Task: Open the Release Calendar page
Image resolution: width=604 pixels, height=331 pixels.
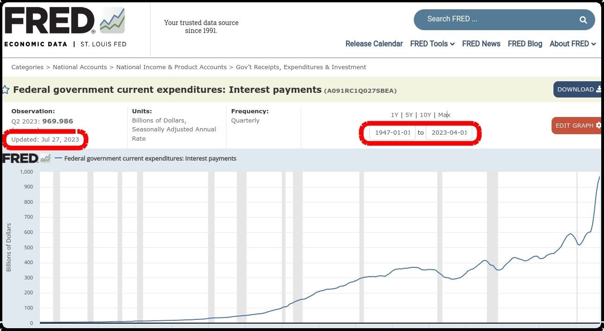Action: pos(374,44)
